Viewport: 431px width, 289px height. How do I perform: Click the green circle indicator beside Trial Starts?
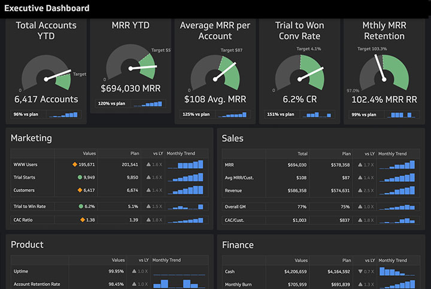point(80,178)
